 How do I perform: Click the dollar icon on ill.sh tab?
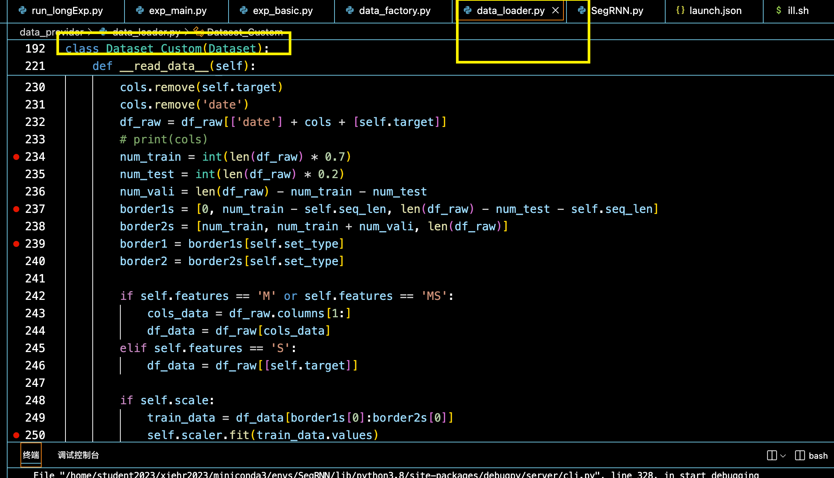[x=779, y=10]
